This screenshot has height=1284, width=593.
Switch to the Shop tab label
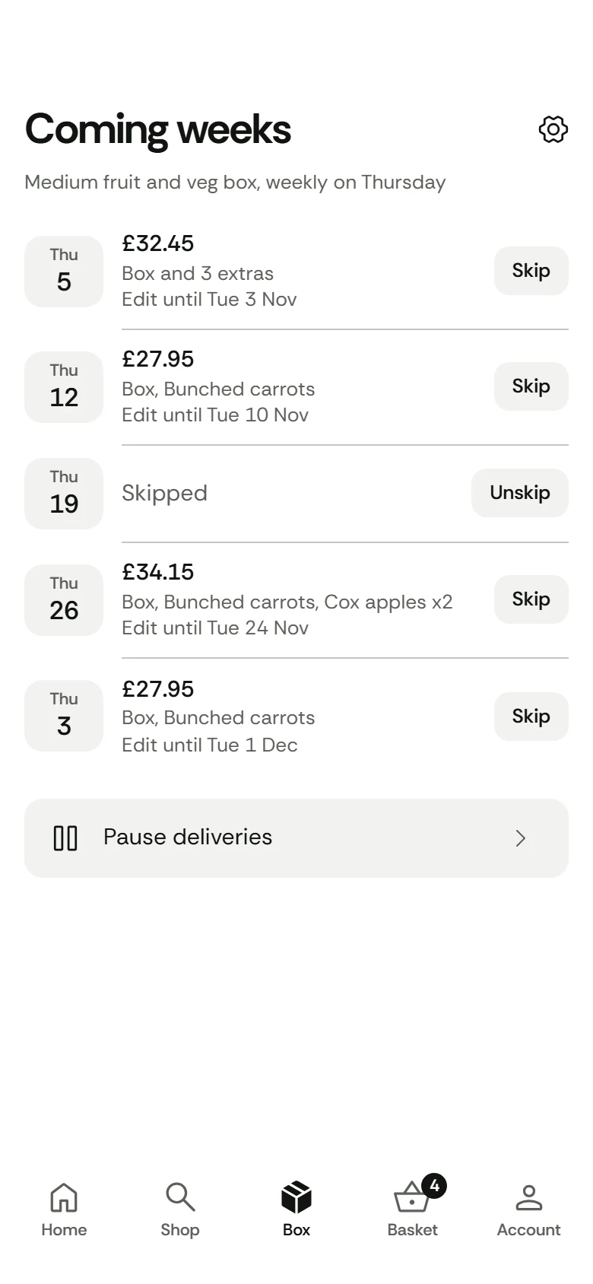pyautogui.click(x=180, y=1230)
